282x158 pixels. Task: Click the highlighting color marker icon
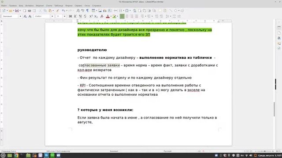[x=114, y=16]
